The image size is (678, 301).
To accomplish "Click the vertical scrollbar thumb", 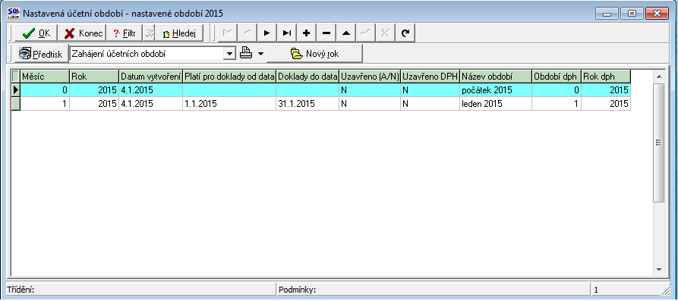I will [x=658, y=143].
